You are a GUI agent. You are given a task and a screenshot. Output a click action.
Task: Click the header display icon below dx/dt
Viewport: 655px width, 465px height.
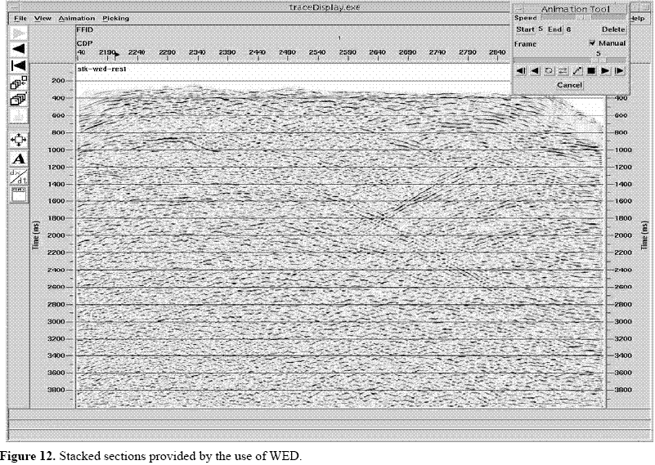pyautogui.click(x=18, y=193)
